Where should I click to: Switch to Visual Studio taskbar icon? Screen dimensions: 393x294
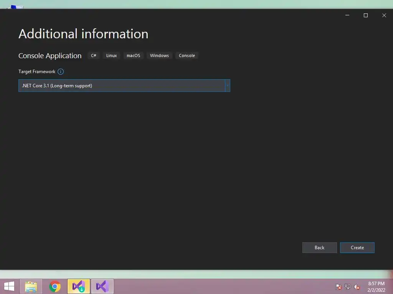coord(102,286)
